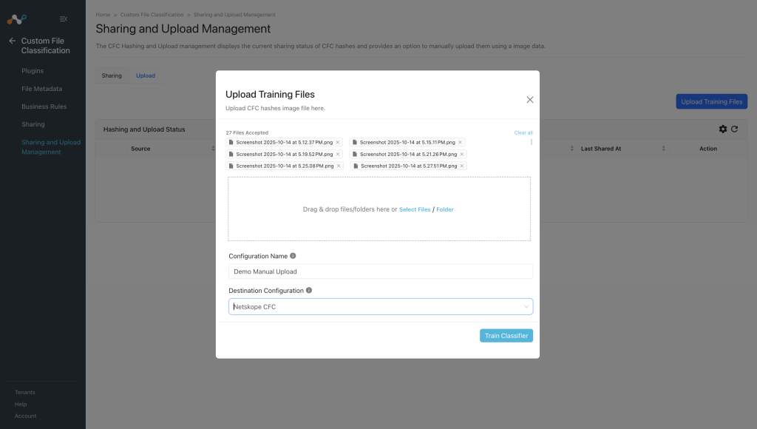Screen dimensions: 757x429
Task: Click the "Screenshot 2025-10-14 at 5.21.26 PM.png" filename
Action: click(x=408, y=154)
